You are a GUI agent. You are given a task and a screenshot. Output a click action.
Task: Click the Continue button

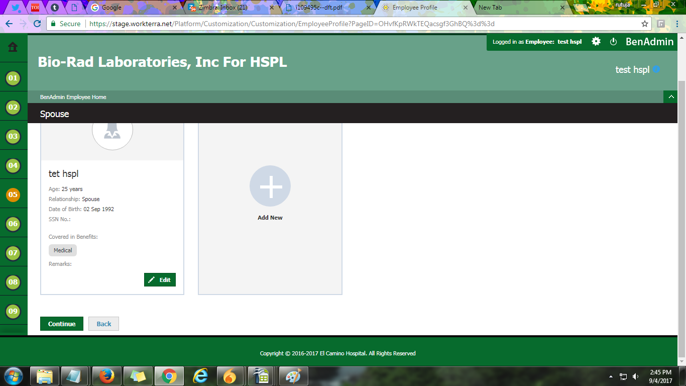pyautogui.click(x=62, y=324)
